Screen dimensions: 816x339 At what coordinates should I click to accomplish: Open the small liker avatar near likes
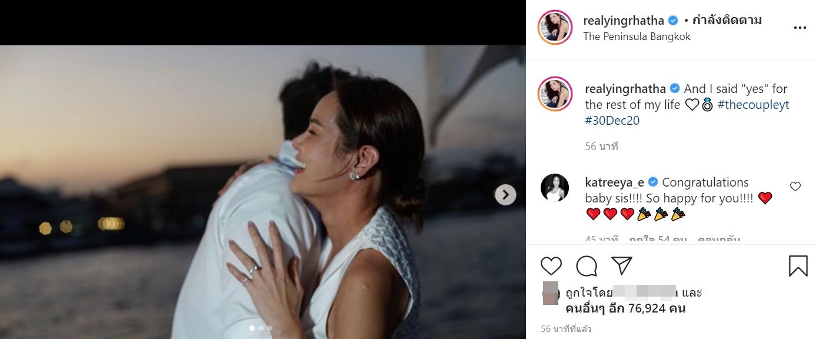550,293
